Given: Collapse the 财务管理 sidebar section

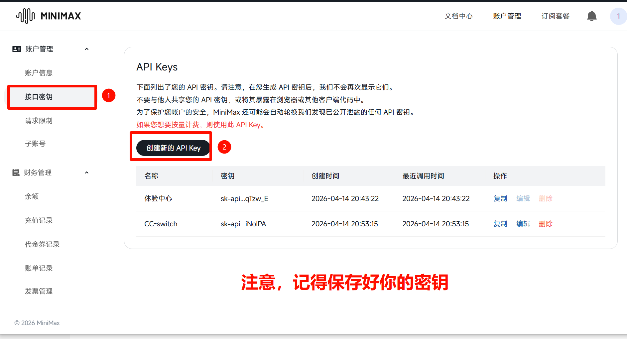Looking at the screenshot, I should (87, 172).
